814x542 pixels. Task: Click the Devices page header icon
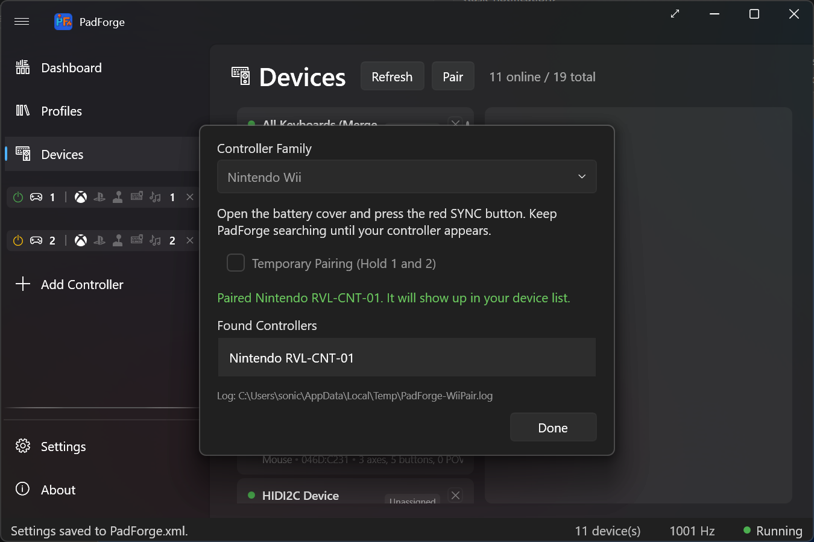tap(241, 76)
